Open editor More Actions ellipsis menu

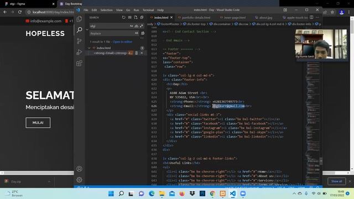point(317,17)
